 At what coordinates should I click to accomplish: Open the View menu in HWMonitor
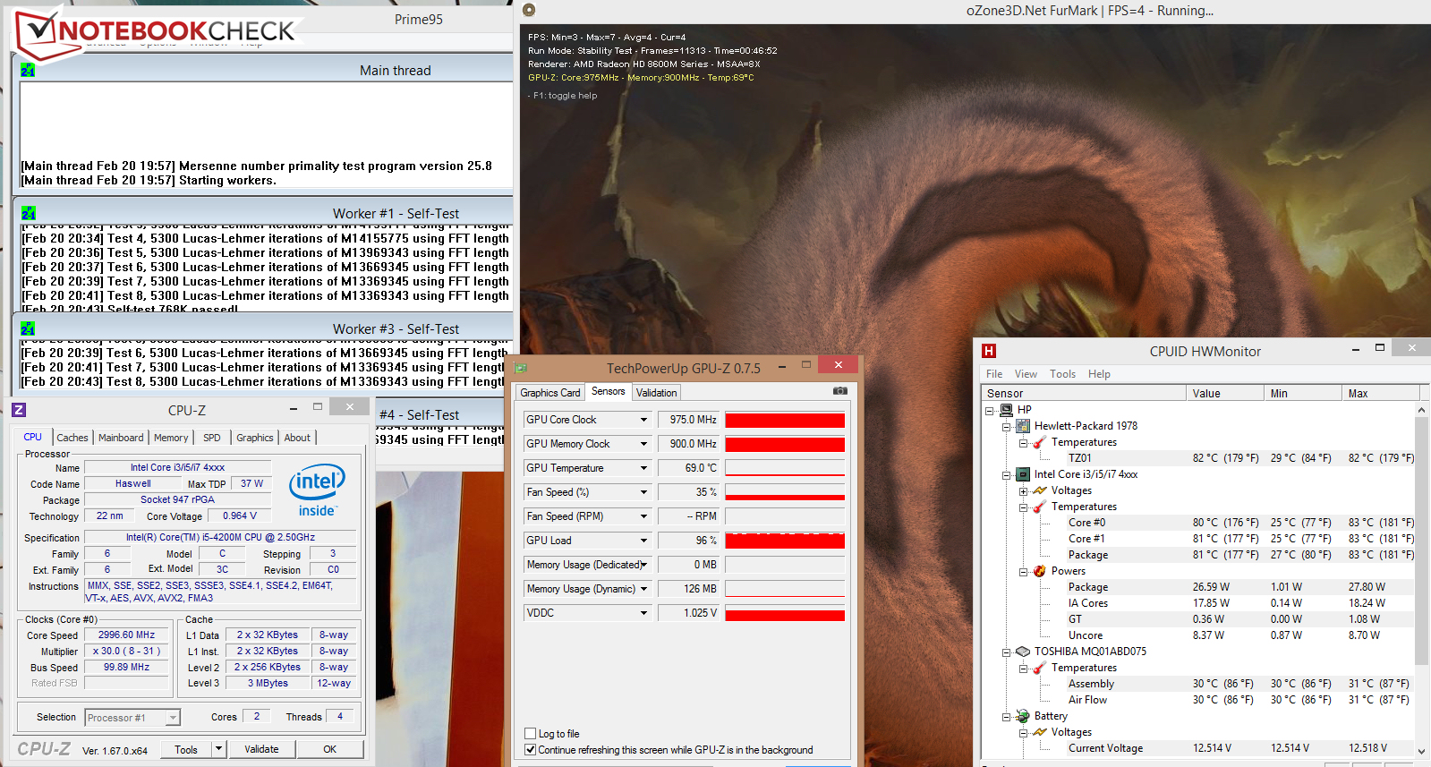1026,374
